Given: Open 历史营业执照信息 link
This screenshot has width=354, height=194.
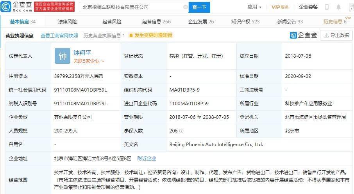Looking at the screenshot, I should tap(104, 35).
